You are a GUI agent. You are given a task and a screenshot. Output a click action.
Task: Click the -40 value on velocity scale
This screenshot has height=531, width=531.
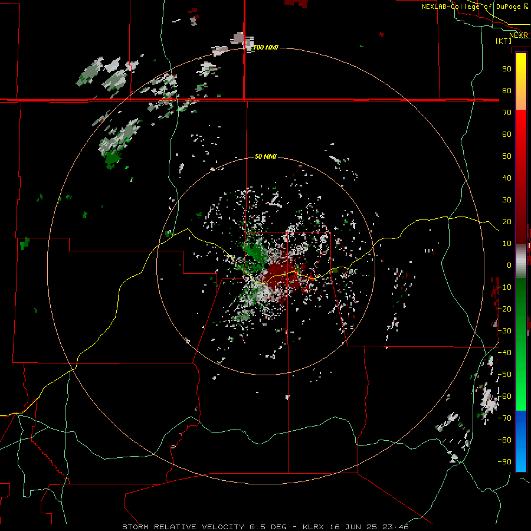(x=504, y=353)
